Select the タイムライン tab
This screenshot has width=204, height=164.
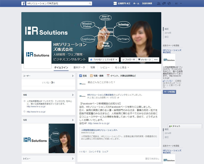pyautogui.click(x=61, y=67)
